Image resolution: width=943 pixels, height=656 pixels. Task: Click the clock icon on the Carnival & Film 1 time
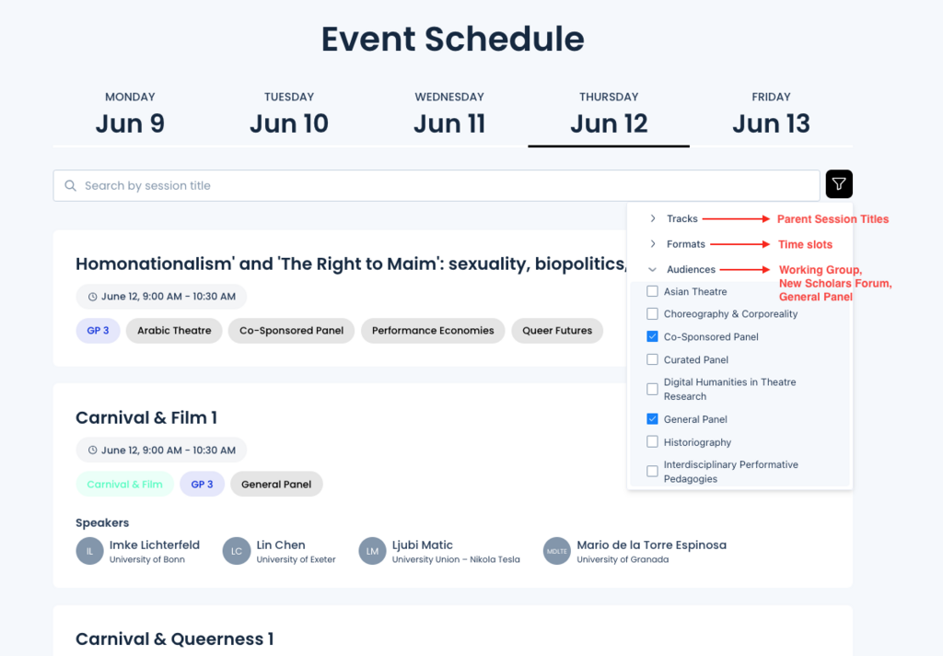click(93, 451)
